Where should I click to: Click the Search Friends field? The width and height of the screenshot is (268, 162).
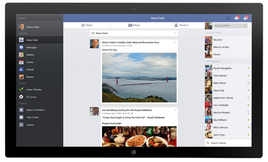coord(228,143)
